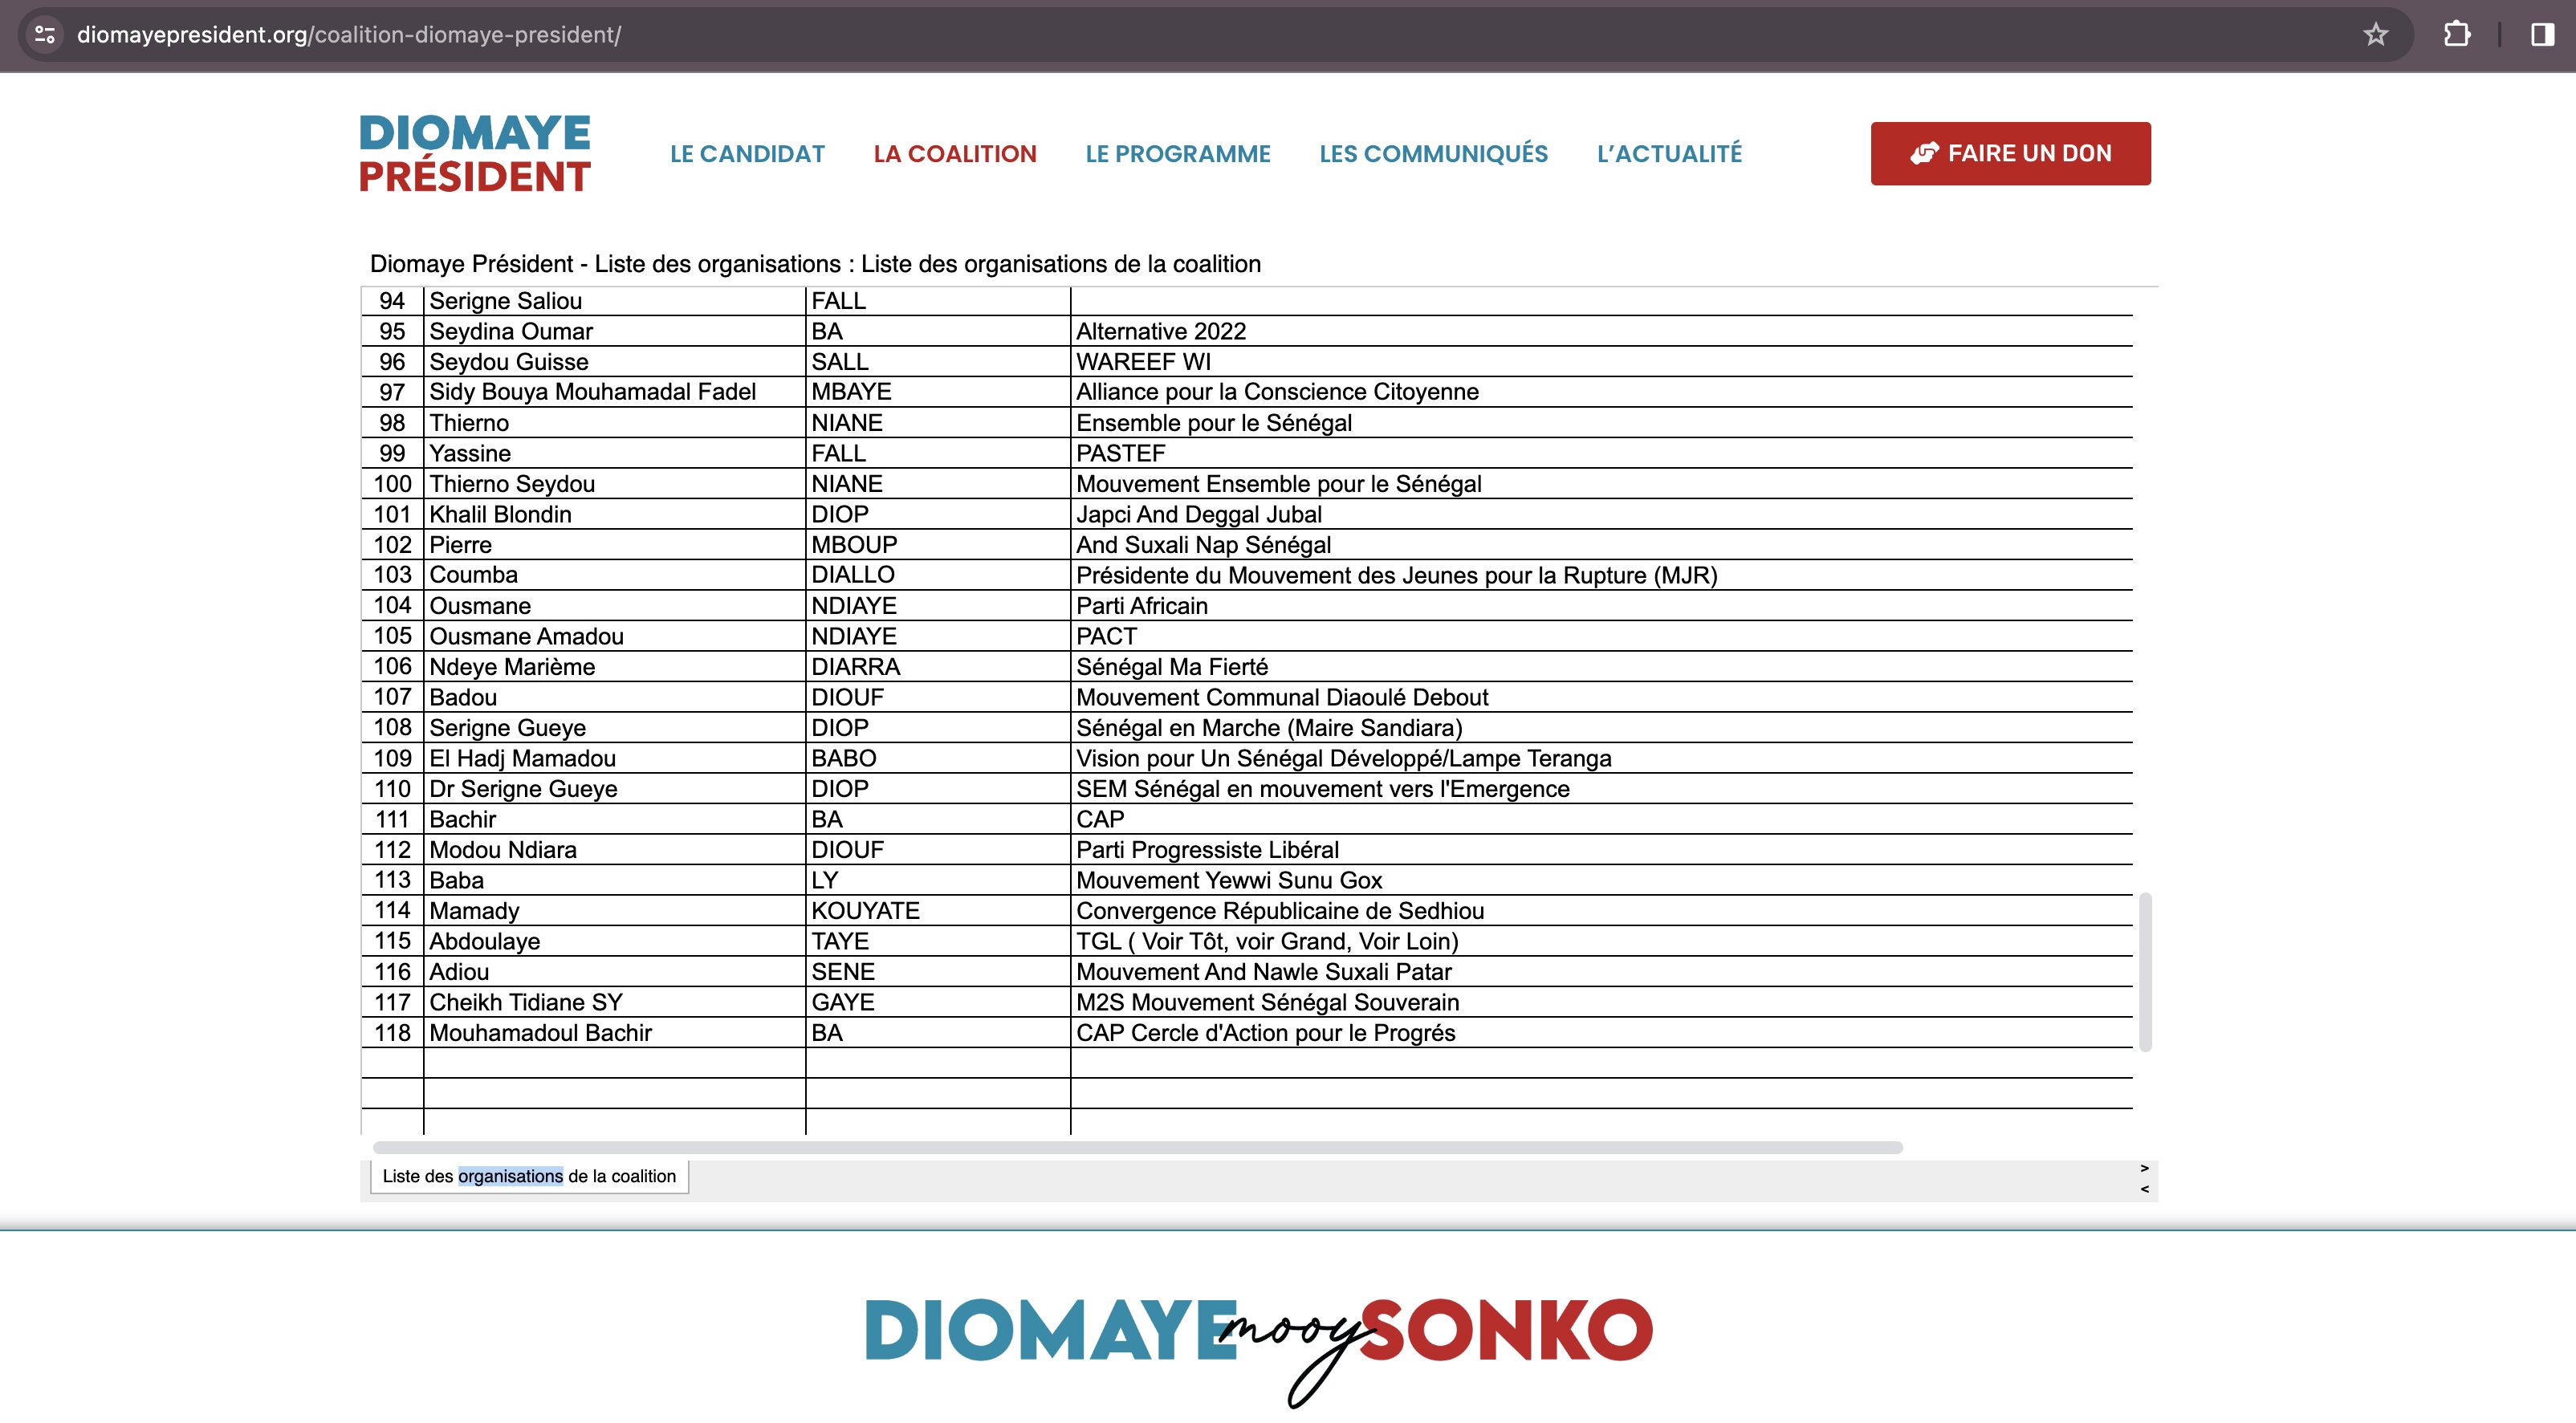
Task: Open the Le Candidat menu item
Action: [747, 154]
